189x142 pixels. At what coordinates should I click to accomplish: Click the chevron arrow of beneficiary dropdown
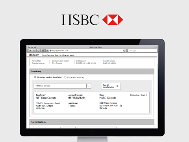pyautogui.click(x=89, y=86)
